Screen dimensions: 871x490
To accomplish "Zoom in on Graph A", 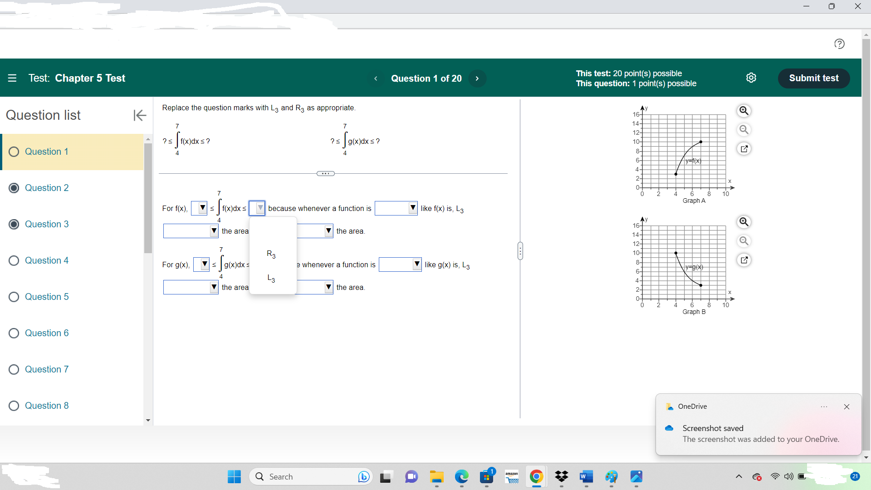I will click(744, 111).
